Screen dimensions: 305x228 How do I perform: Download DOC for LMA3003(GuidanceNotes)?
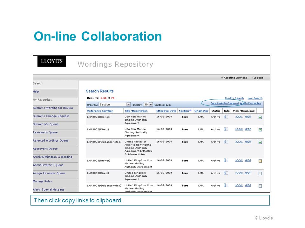(x=239, y=185)
